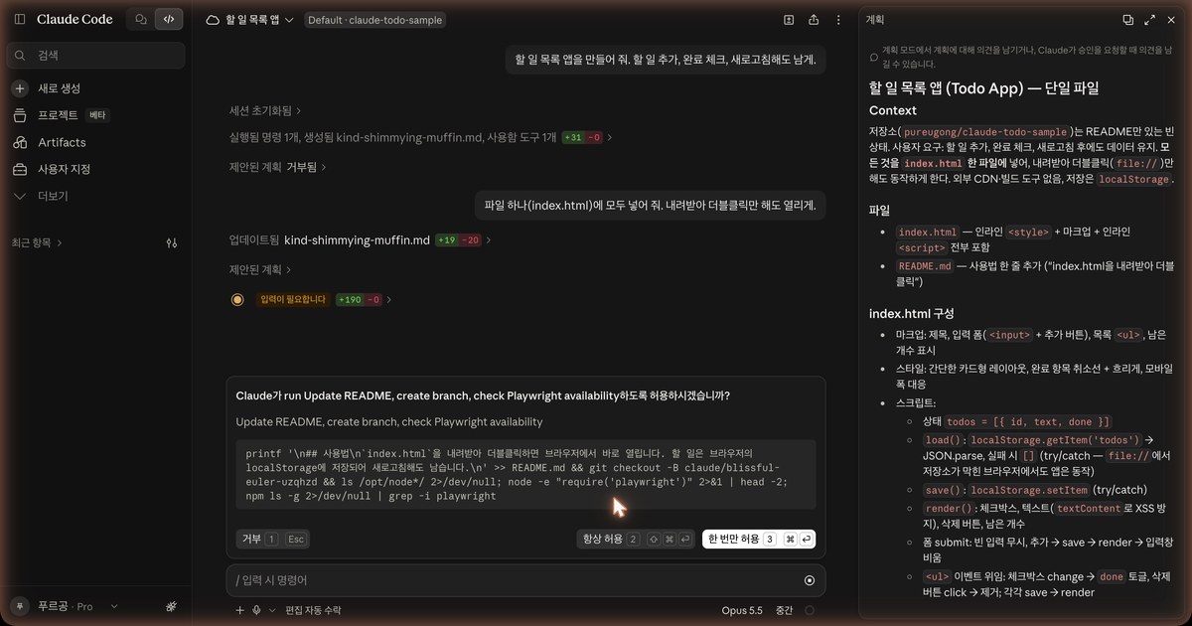
Task: Click the 입력이 필요합니다 status badge
Action: tap(293, 299)
